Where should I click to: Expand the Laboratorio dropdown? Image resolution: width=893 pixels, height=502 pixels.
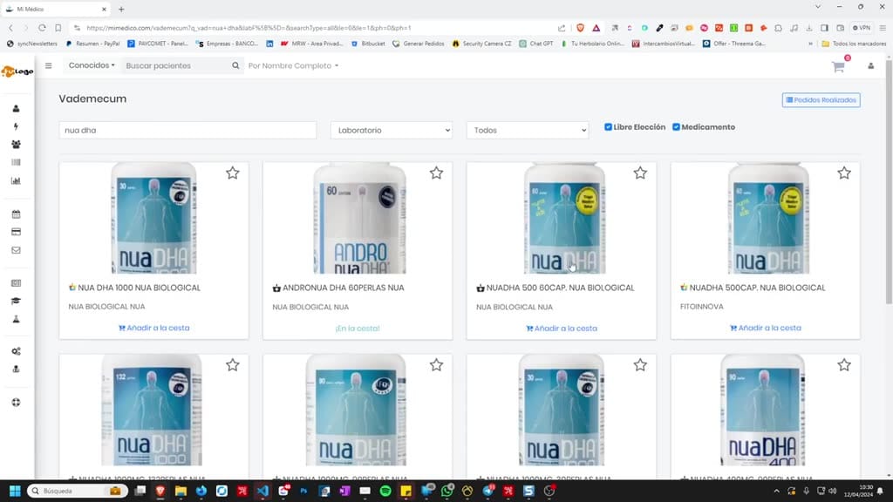pyautogui.click(x=392, y=131)
